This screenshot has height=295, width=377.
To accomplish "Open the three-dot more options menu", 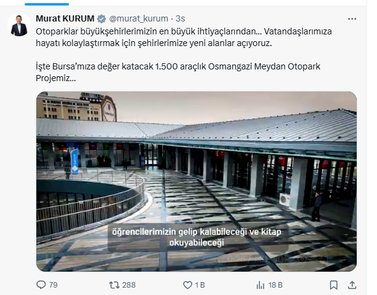I will (352, 18).
